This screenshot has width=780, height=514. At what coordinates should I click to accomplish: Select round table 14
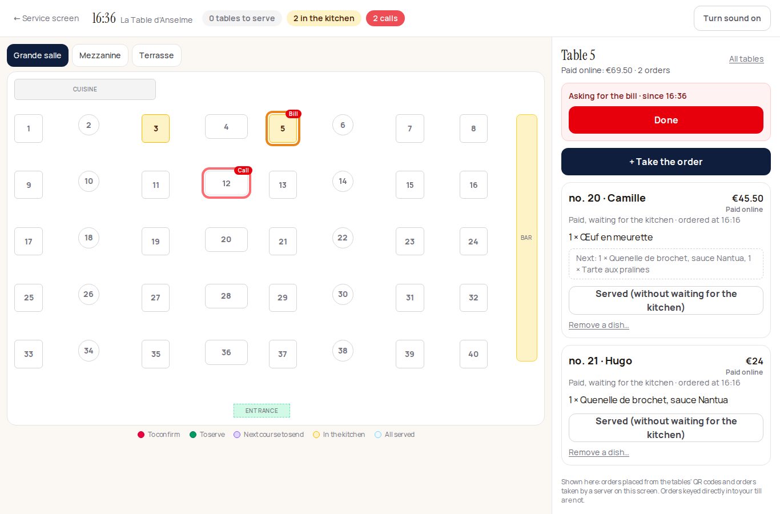343,181
